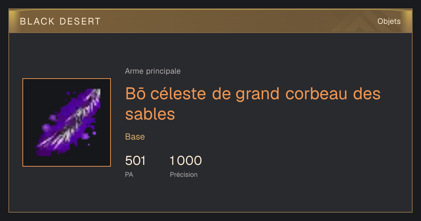Image resolution: width=421 pixels, height=221 pixels.
Task: Click empty dark card area below stats
Action: (x=246, y=196)
